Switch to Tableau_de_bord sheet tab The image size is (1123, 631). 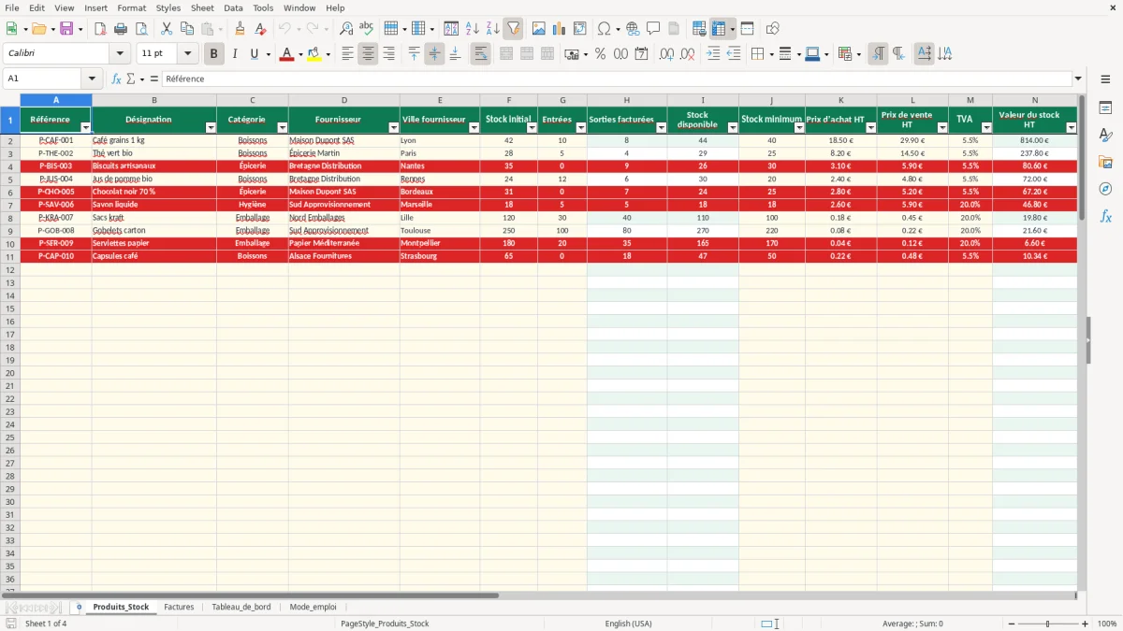click(x=241, y=607)
